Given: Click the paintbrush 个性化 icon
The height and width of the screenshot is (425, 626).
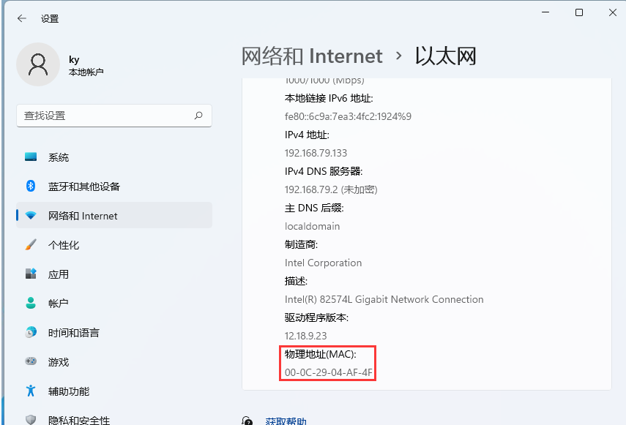Looking at the screenshot, I should coord(31,245).
